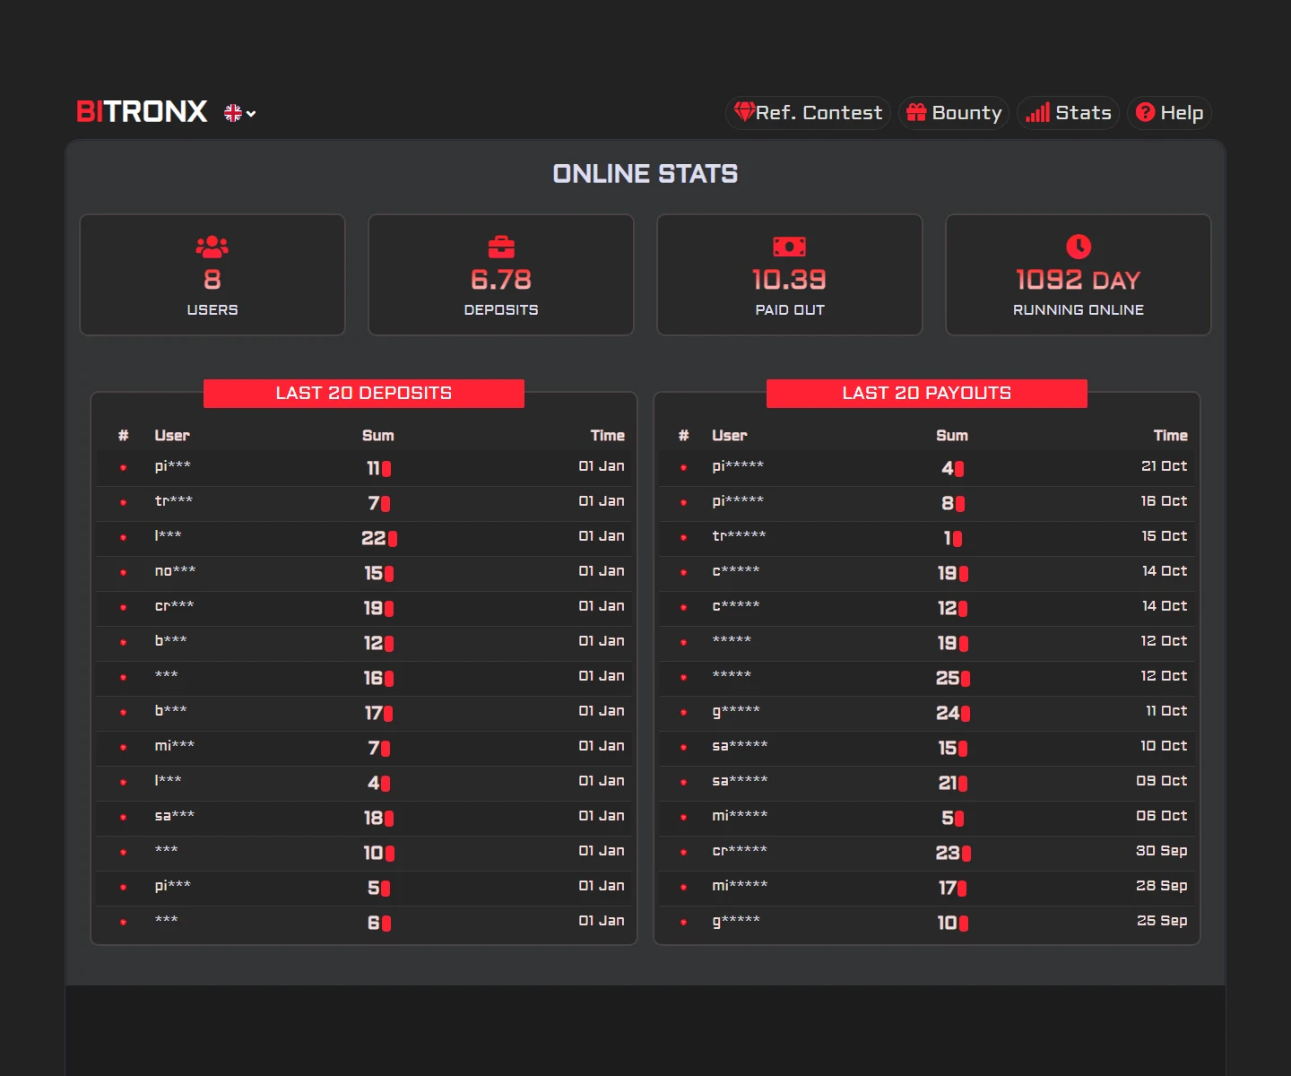
Task: Click the Time column header in payouts table
Action: (x=1171, y=436)
